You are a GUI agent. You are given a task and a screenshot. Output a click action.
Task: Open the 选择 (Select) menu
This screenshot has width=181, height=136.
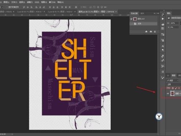click(22, 2)
